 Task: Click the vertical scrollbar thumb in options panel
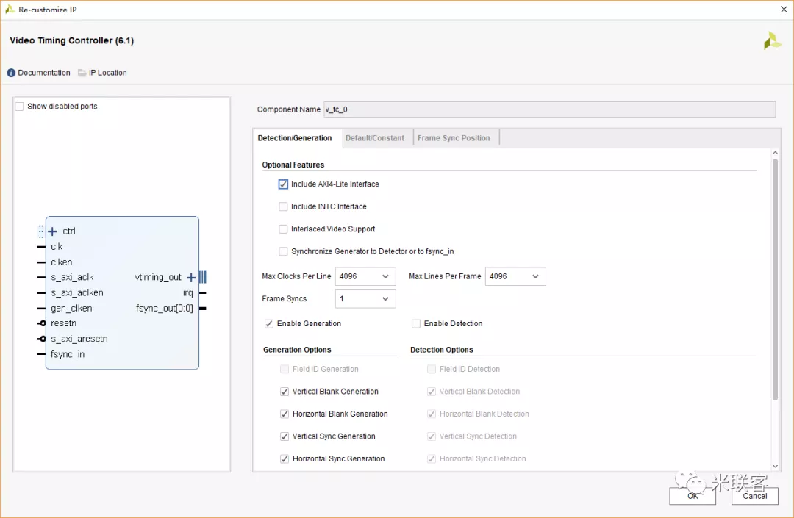[775, 280]
